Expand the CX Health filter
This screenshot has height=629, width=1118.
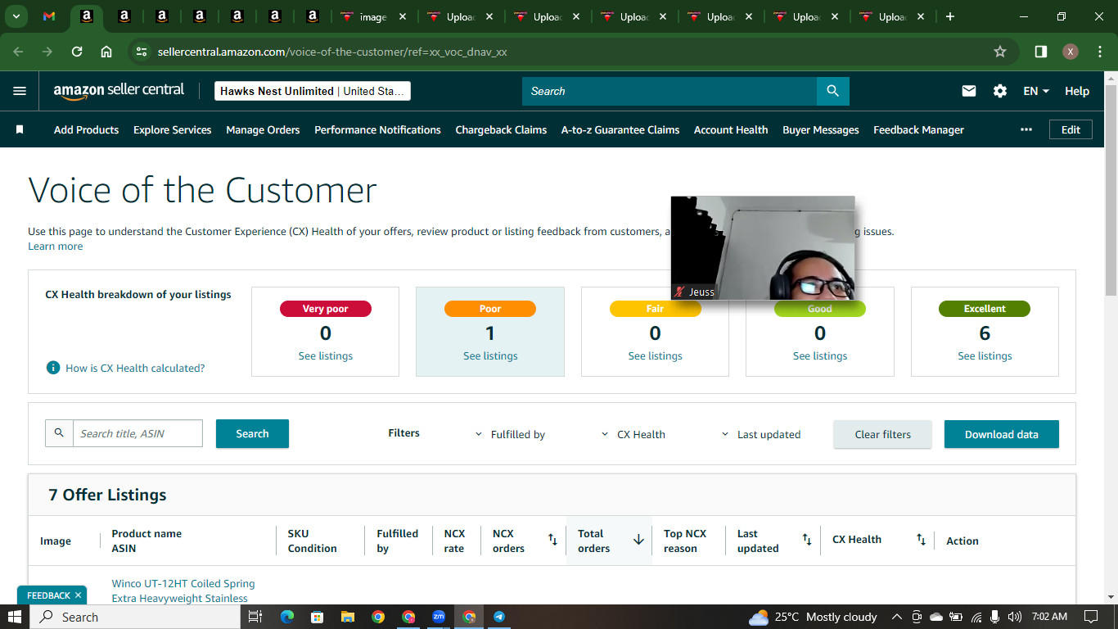(633, 434)
